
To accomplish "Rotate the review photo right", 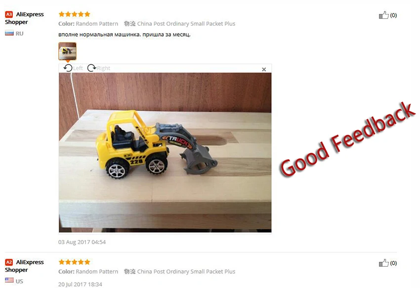I will tap(98, 68).
